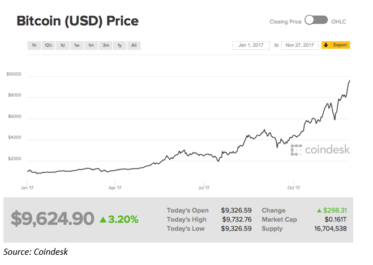This screenshot has height=265, width=373.
Task: Select the OHLC label option
Action: tap(338, 21)
